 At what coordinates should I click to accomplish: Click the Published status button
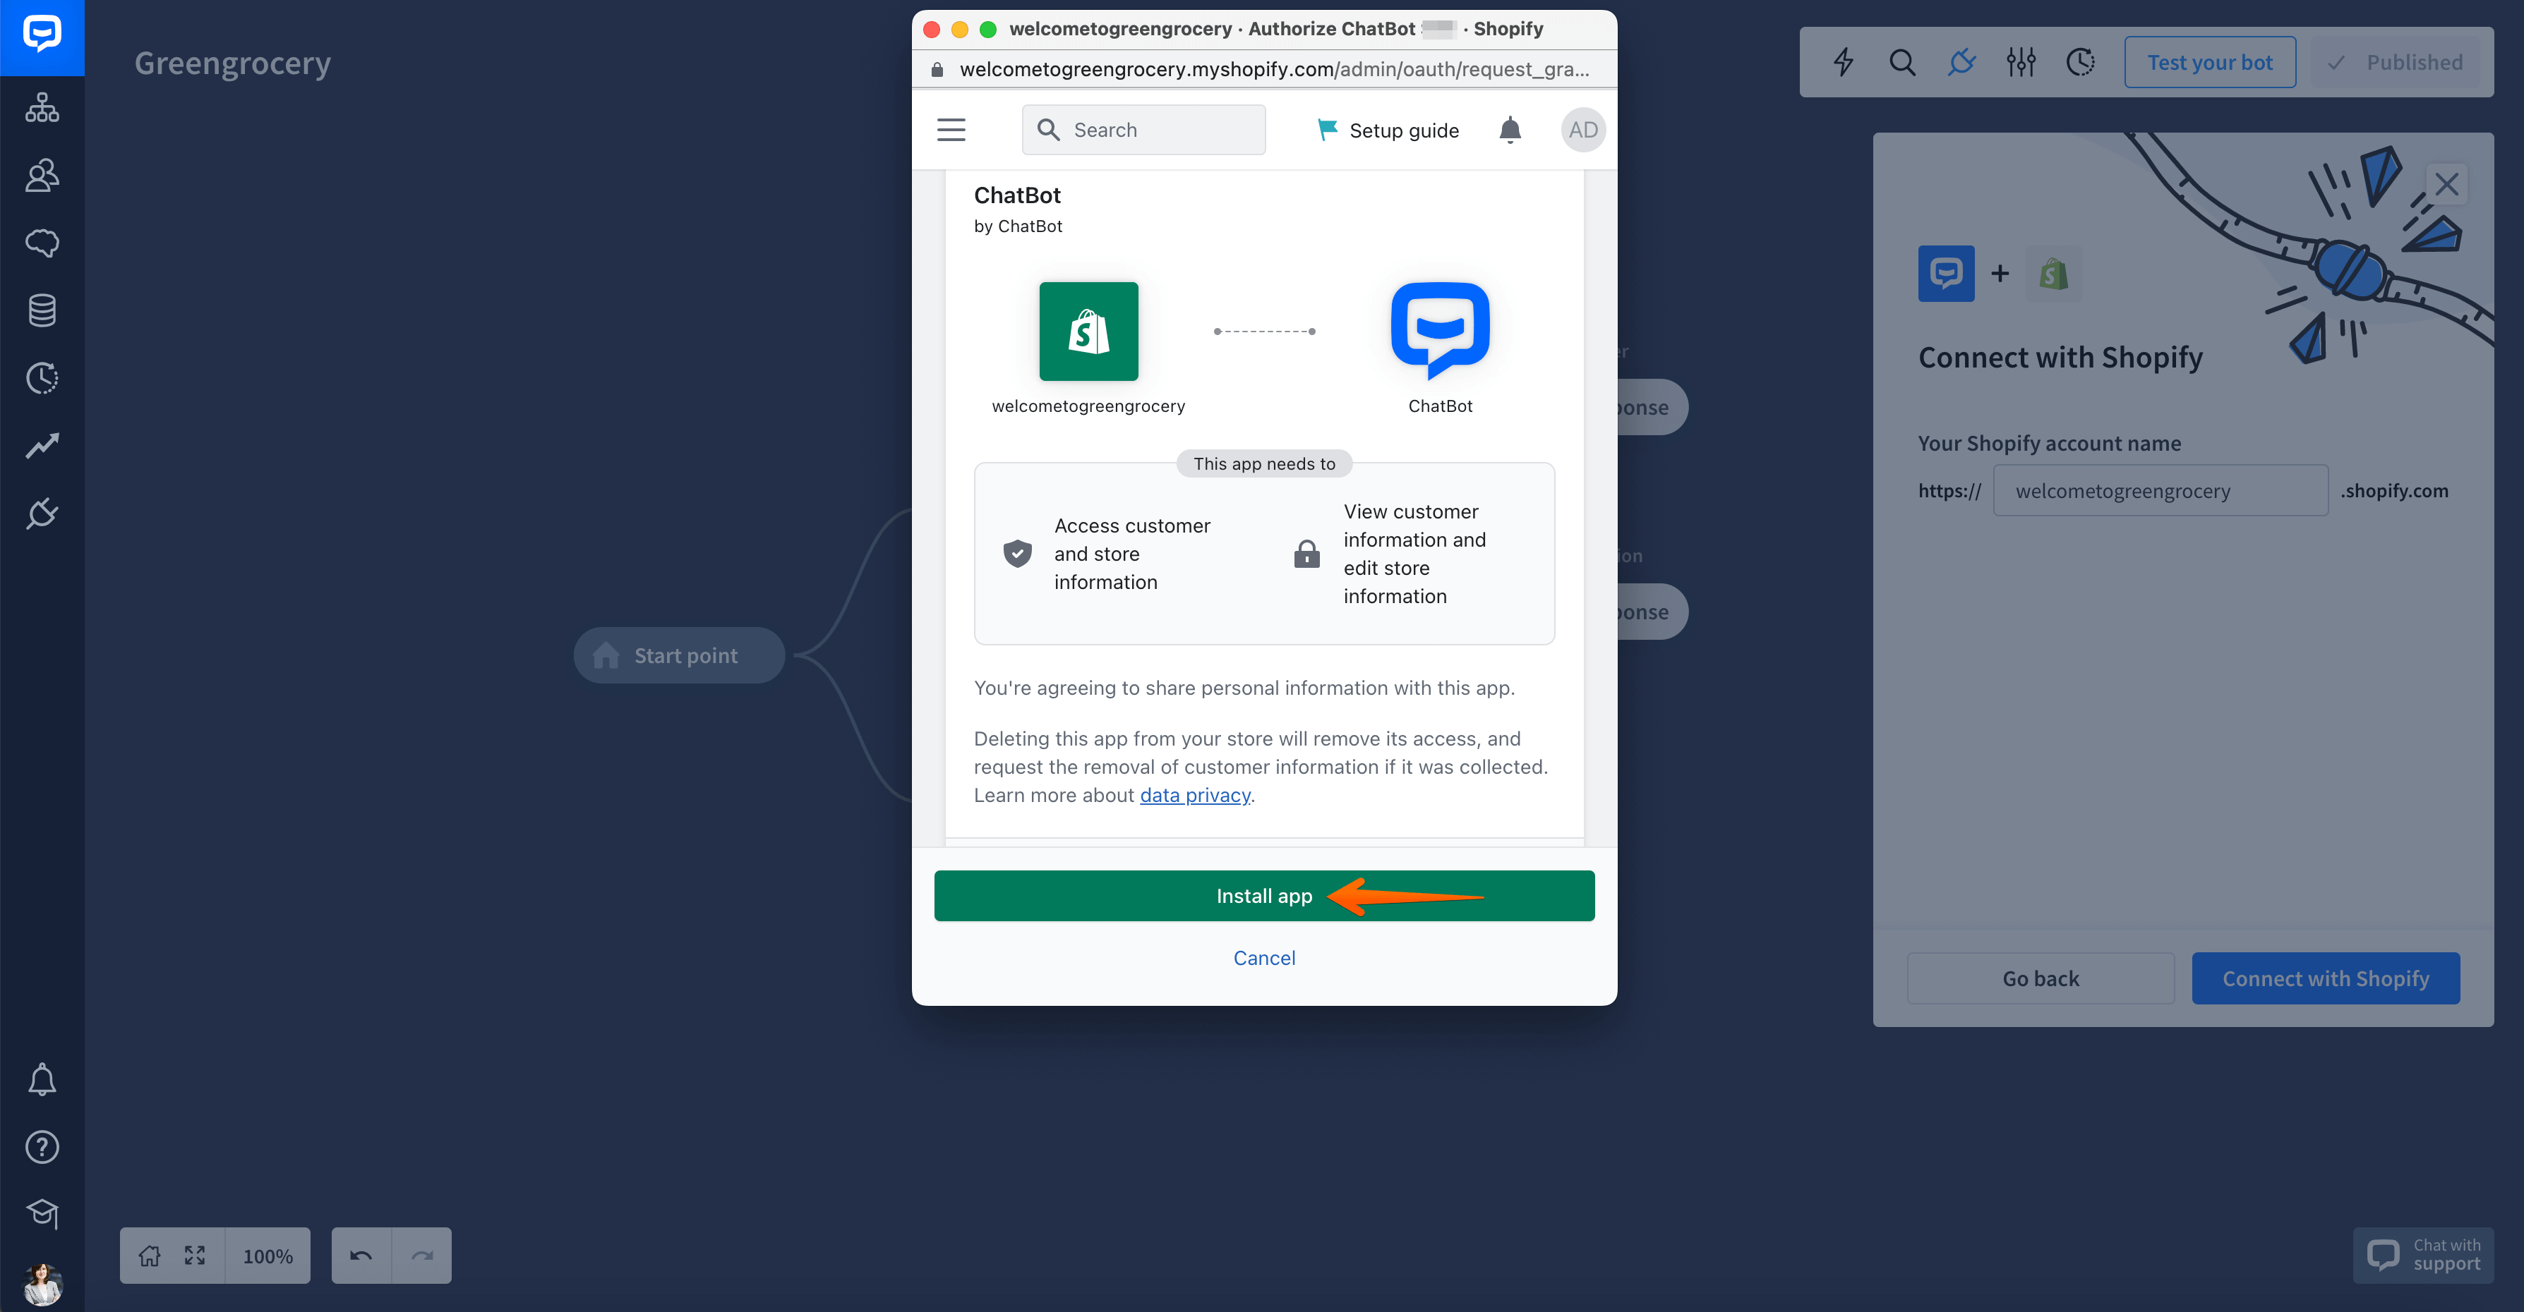click(2395, 63)
